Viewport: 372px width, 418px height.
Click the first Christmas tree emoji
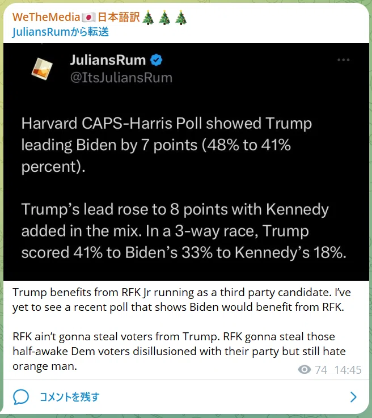tap(148, 18)
